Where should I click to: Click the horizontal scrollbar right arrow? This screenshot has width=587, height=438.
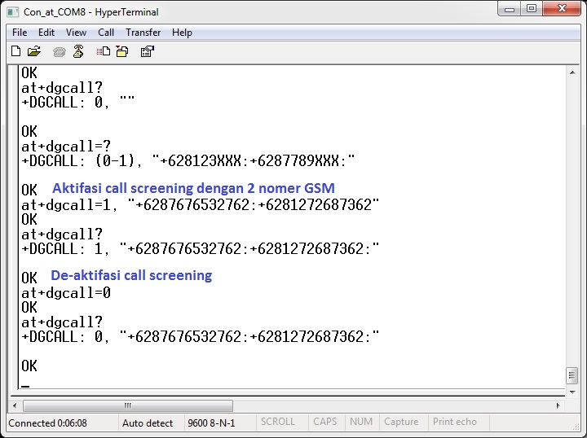pyautogui.click(x=558, y=405)
